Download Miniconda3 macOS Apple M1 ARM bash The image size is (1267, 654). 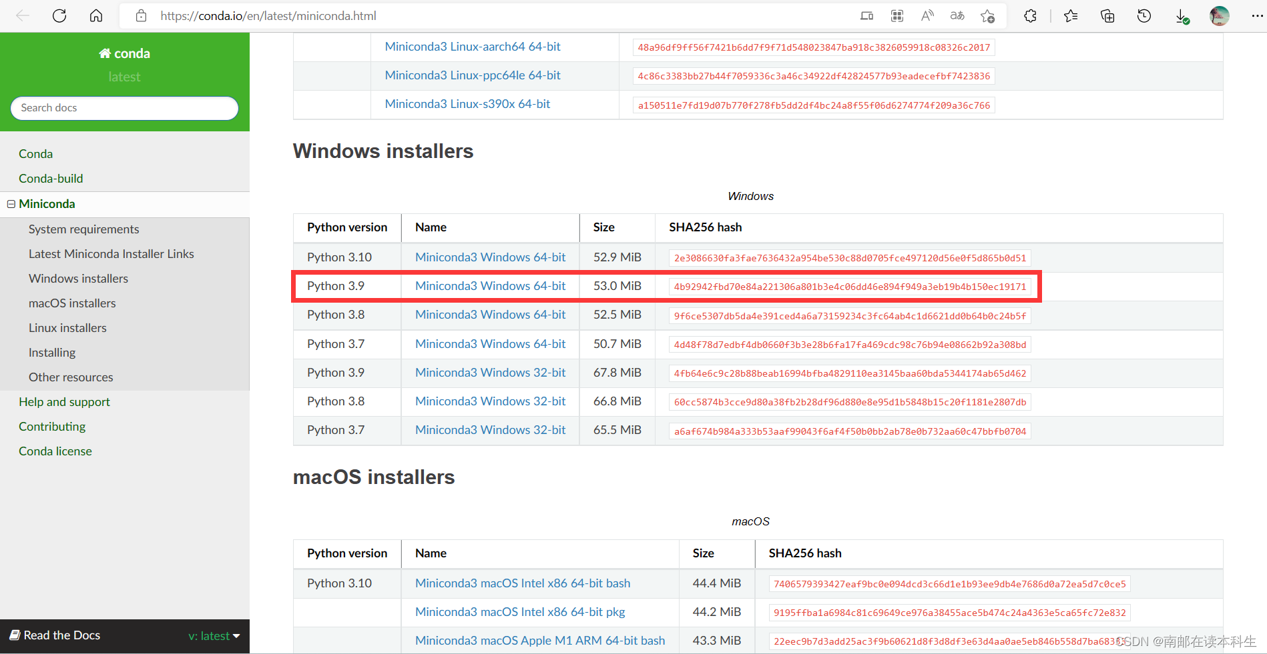coord(540,641)
